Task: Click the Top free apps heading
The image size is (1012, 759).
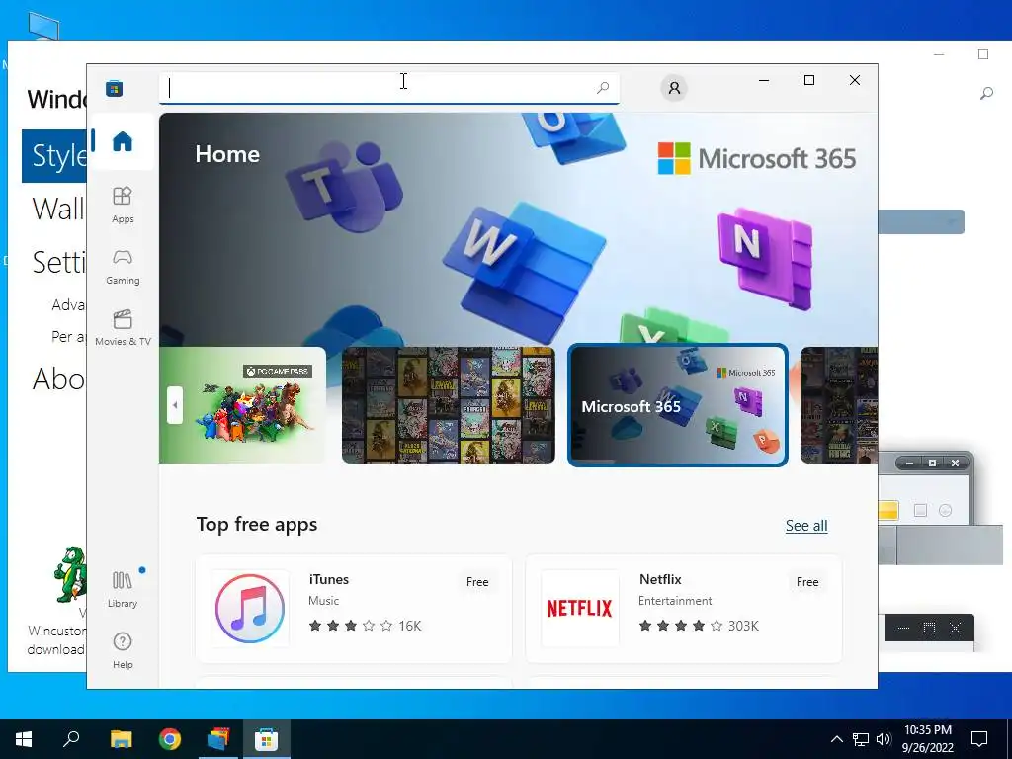Action: (257, 524)
